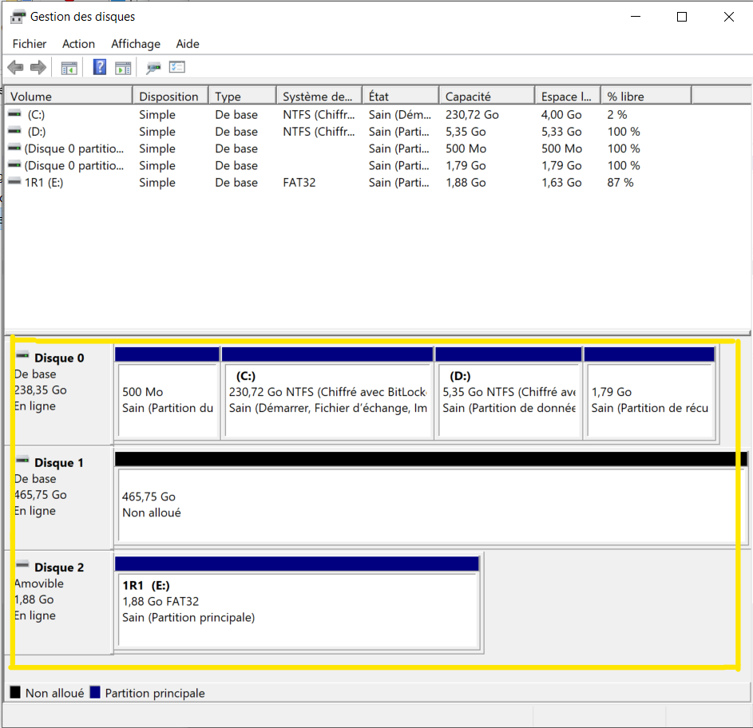The height and width of the screenshot is (728, 753).
Task: Open the Fichier menu
Action: tap(30, 44)
